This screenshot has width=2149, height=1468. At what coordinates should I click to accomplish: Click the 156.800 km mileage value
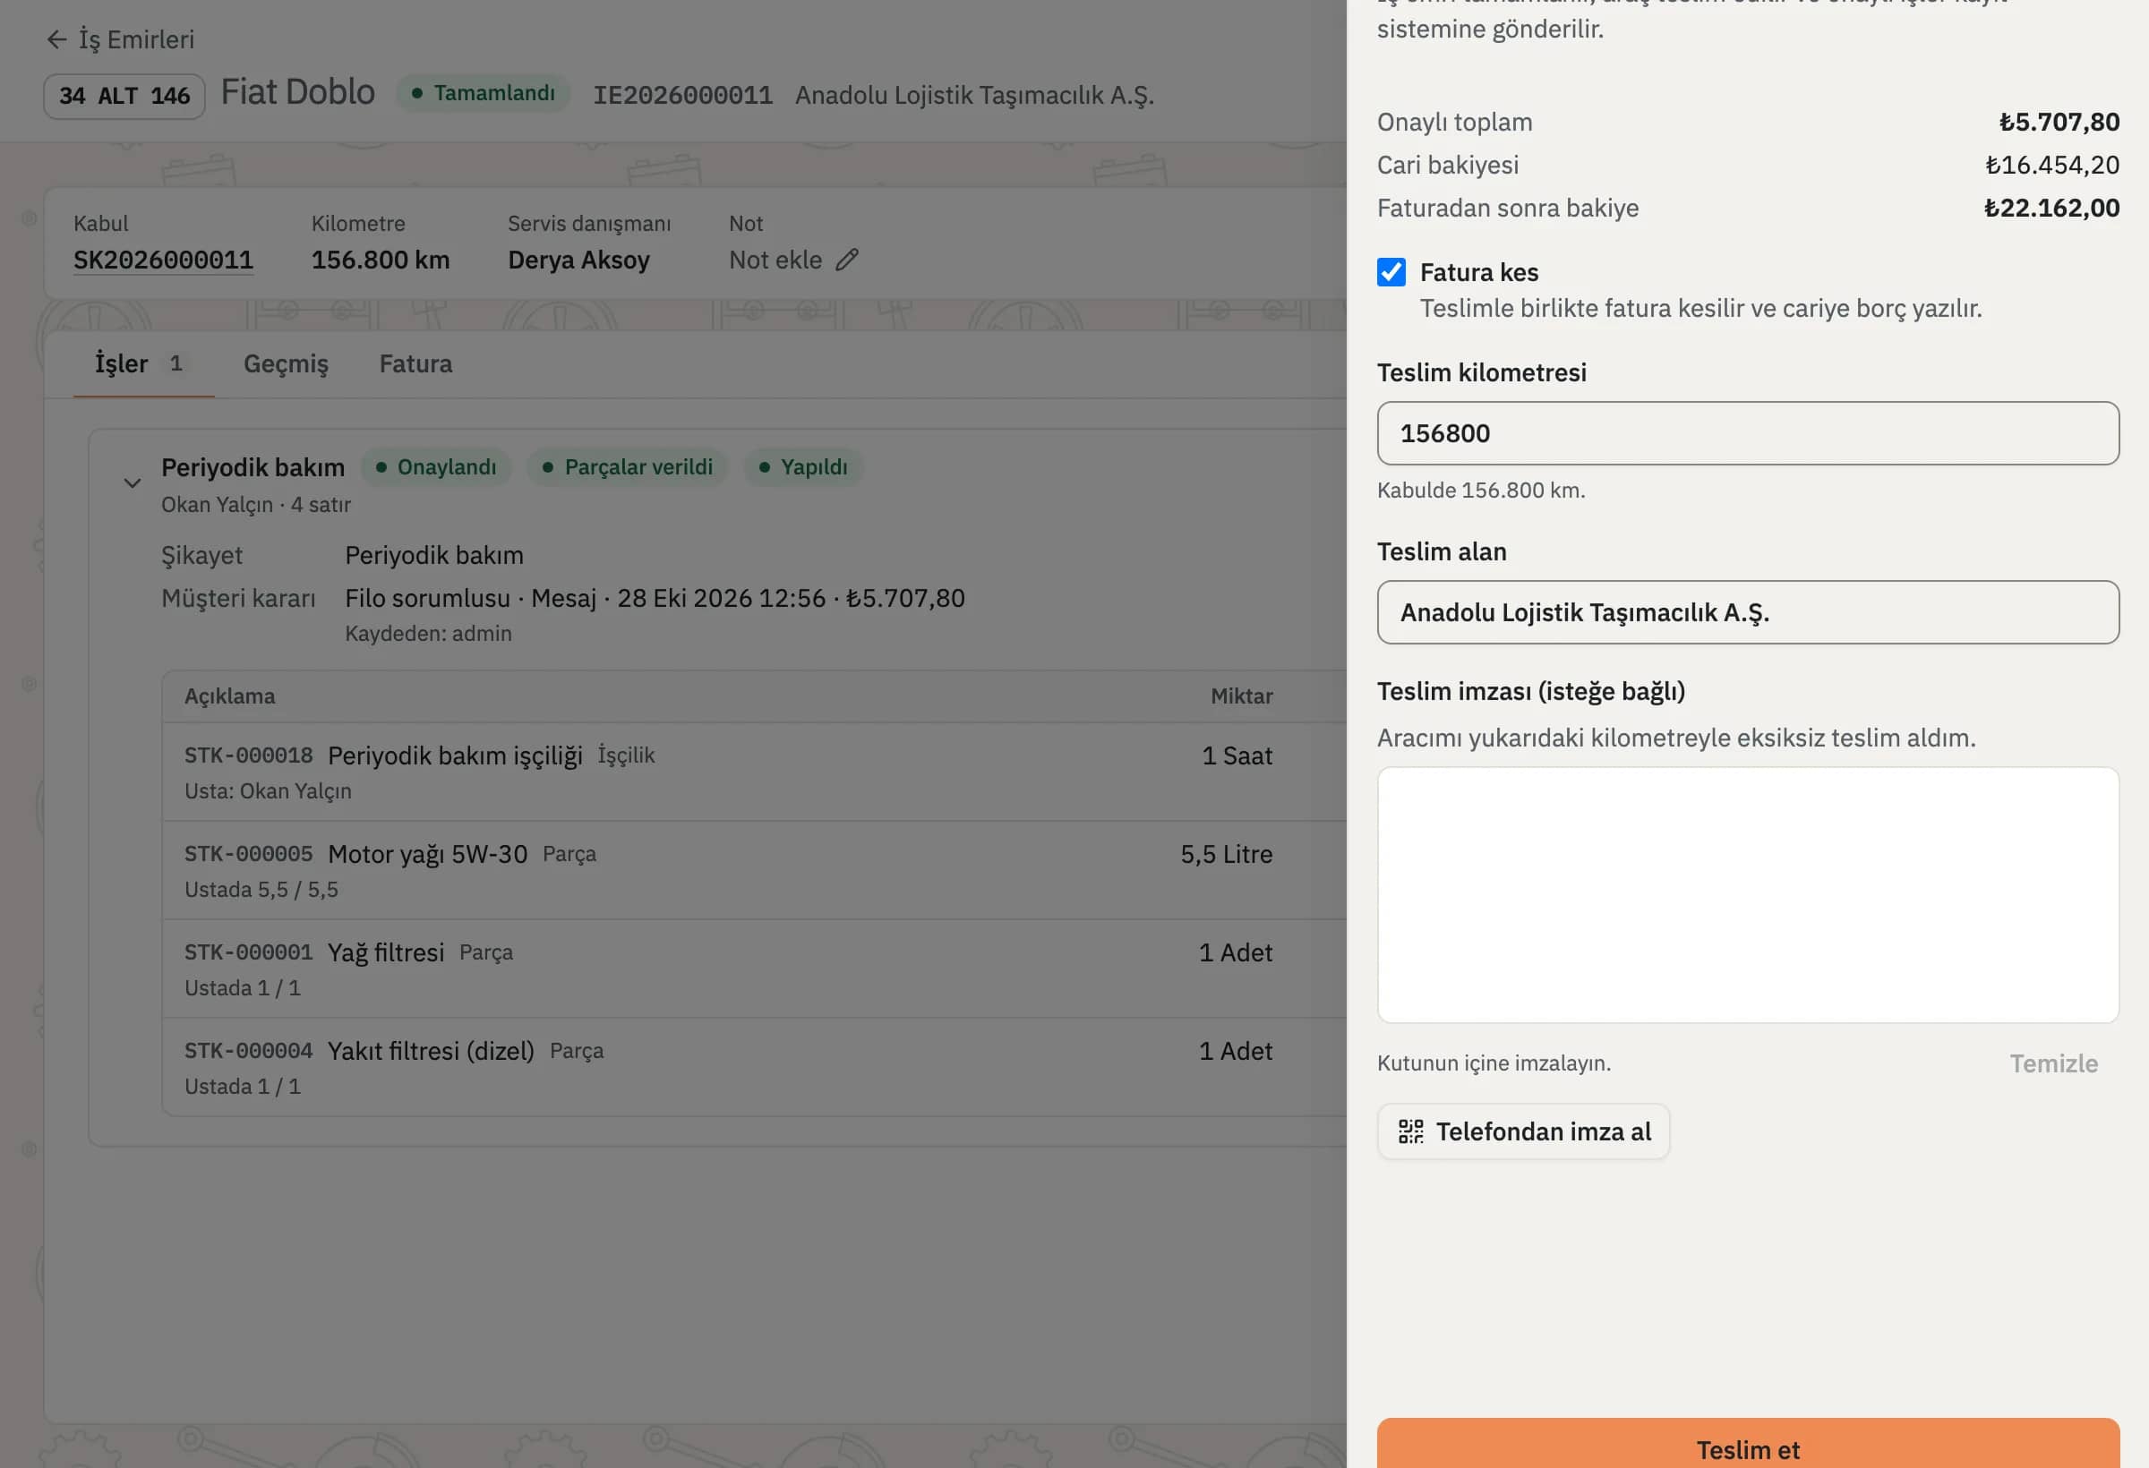[x=380, y=260]
